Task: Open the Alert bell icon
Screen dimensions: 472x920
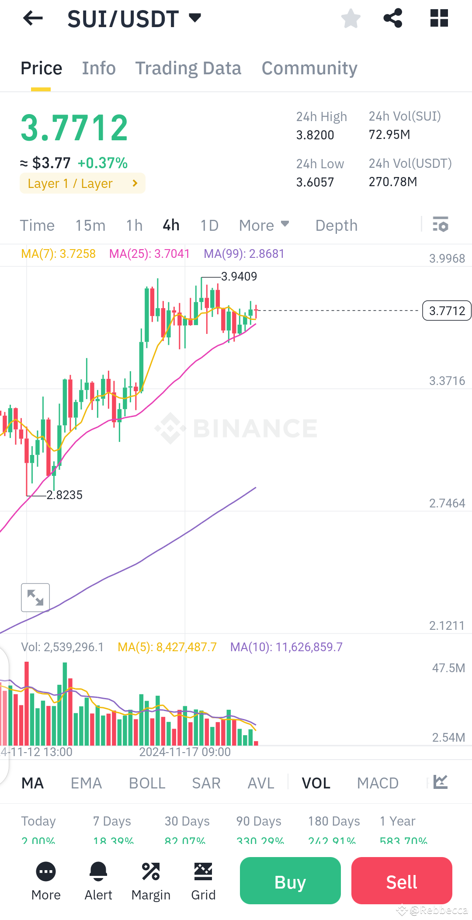Action: [x=98, y=871]
